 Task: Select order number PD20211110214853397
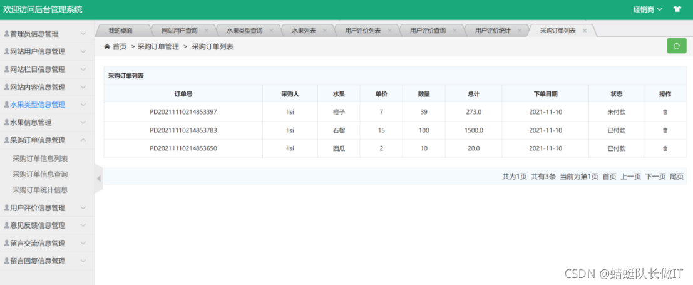coord(183,112)
